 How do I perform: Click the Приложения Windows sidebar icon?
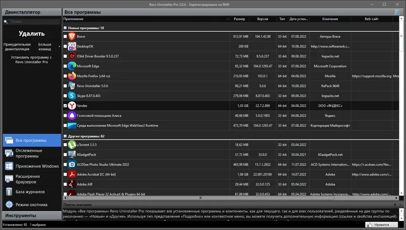pos(9,166)
